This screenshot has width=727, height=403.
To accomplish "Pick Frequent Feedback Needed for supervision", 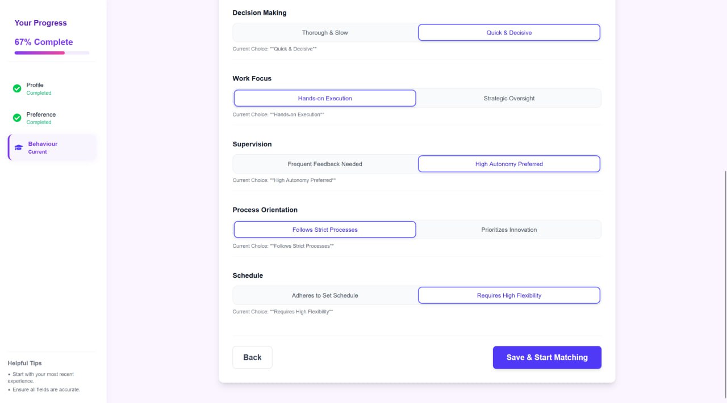I will [325, 164].
